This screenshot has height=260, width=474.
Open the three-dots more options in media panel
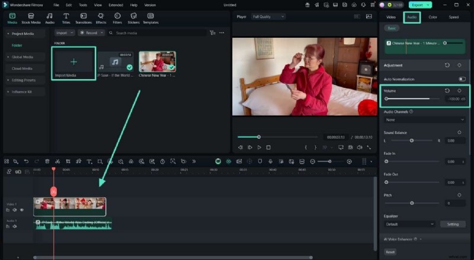222,32
